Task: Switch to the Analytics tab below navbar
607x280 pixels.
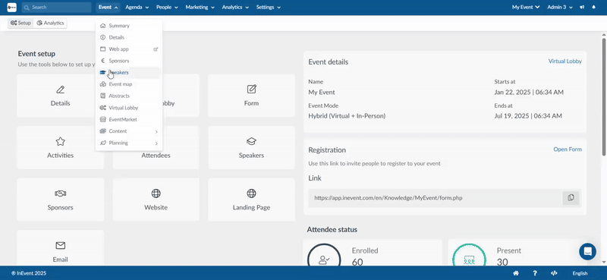Action: coord(50,24)
